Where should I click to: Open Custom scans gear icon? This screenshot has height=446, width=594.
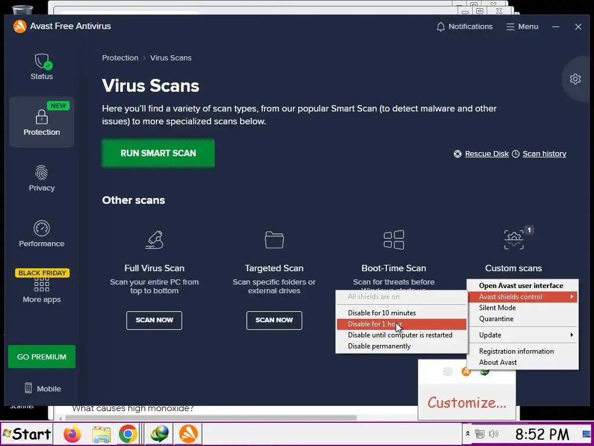[514, 239]
